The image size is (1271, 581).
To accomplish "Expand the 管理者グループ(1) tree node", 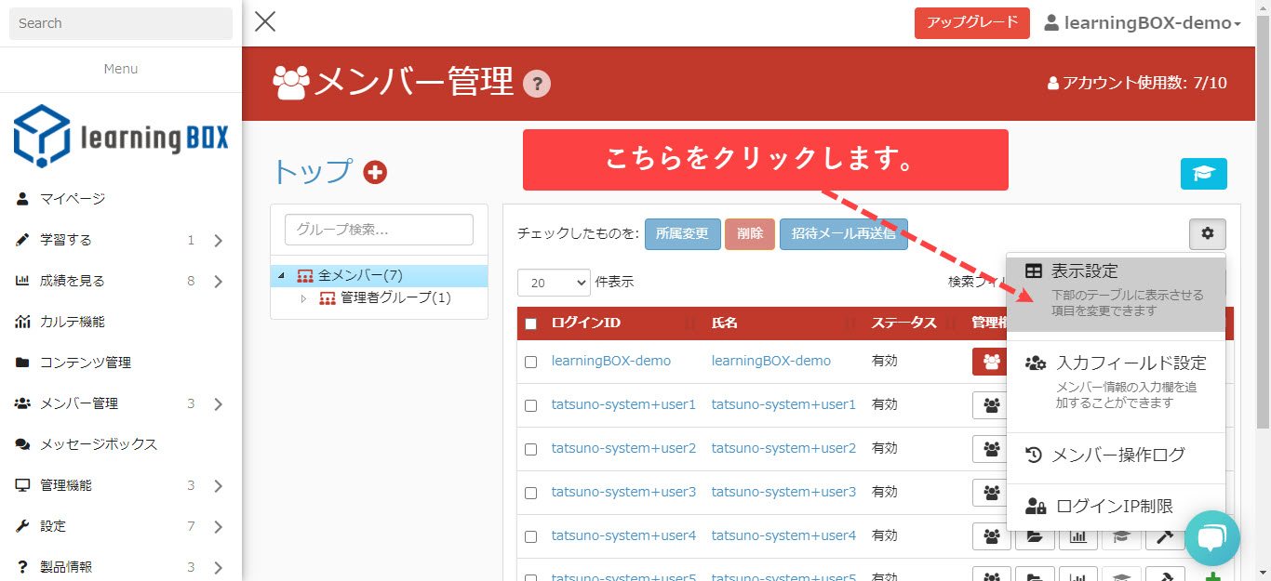I will [301, 298].
